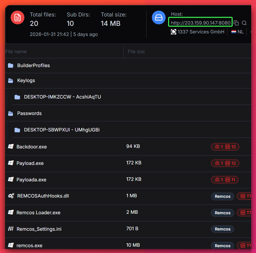
Task: Click the Netherlands flag icon
Action: click(234, 32)
